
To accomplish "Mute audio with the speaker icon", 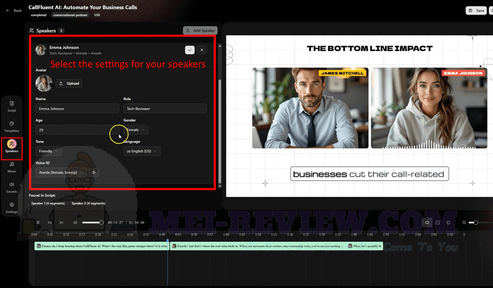I will click(x=75, y=223).
